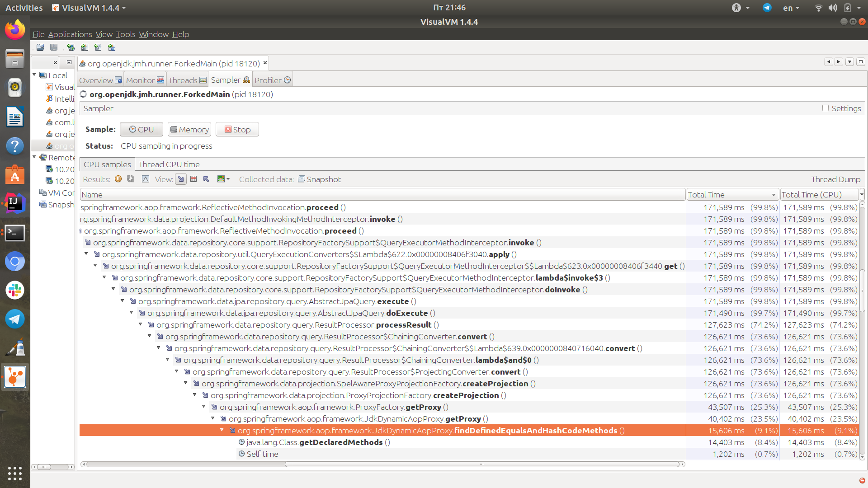Screen dimensions: 868x488
Task: Toggle CPU sampling button
Action: click(x=141, y=129)
